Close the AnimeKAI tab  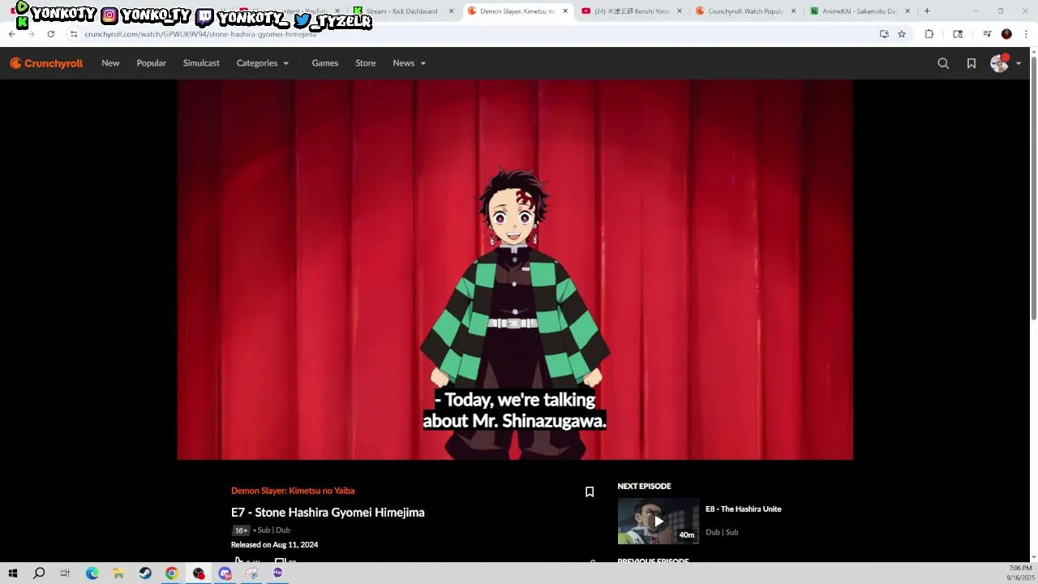click(x=907, y=11)
